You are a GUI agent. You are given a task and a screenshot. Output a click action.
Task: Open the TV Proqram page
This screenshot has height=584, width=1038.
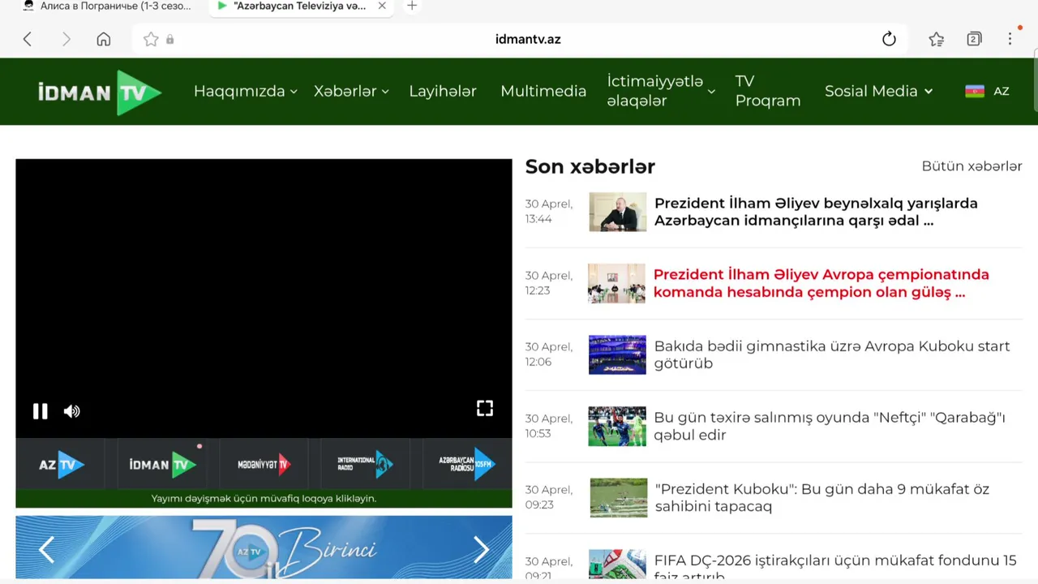click(767, 91)
